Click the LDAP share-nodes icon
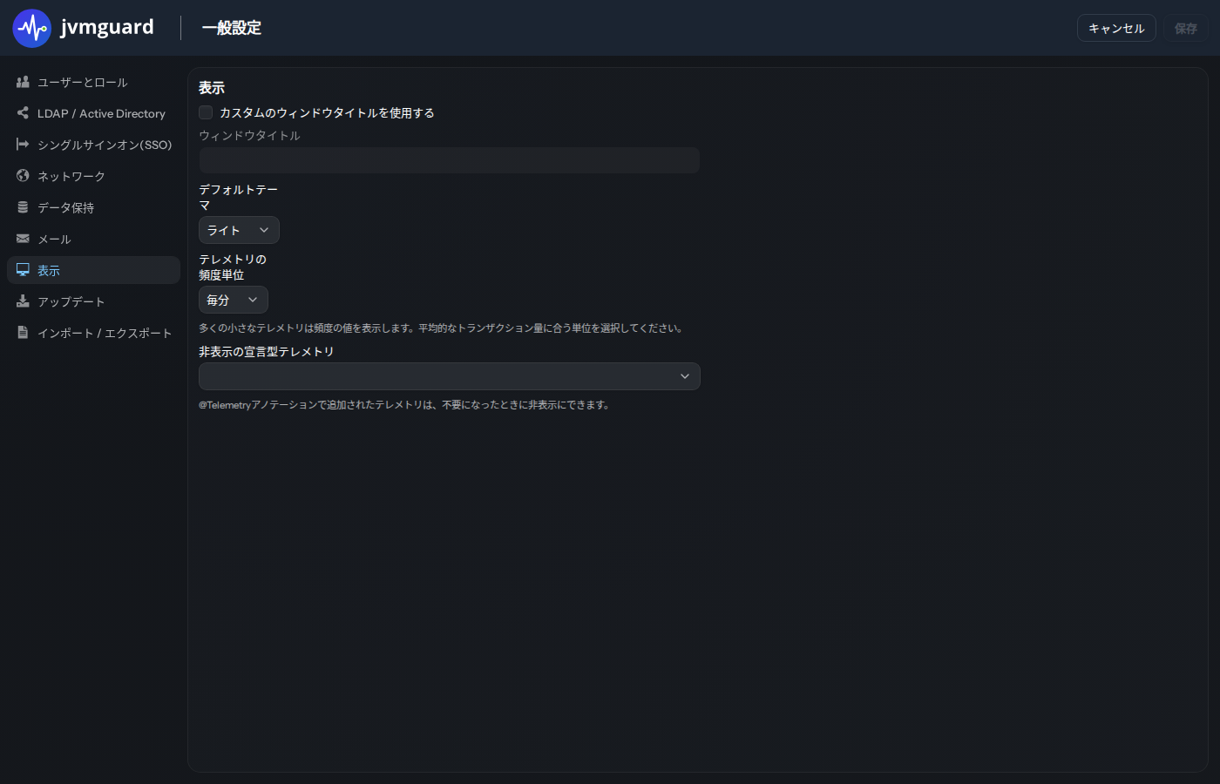The height and width of the screenshot is (784, 1220). [x=23, y=113]
